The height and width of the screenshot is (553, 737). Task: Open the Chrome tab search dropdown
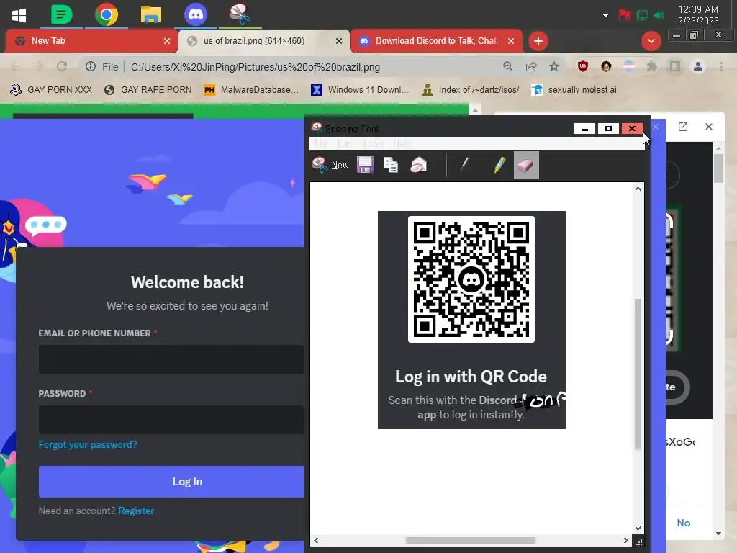pyautogui.click(x=651, y=41)
